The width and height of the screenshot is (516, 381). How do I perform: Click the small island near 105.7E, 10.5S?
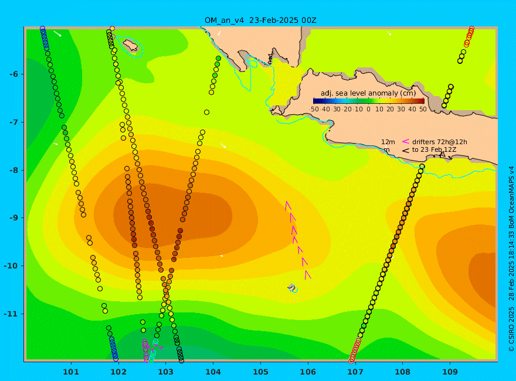tap(291, 287)
